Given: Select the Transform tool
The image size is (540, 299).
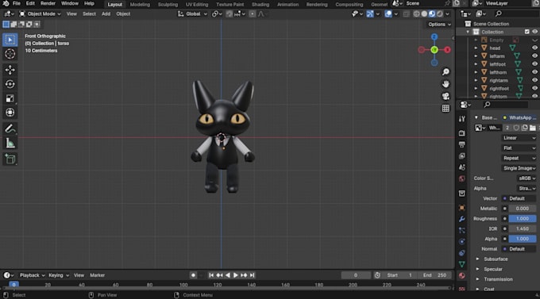Looking at the screenshot, I should [x=10, y=113].
